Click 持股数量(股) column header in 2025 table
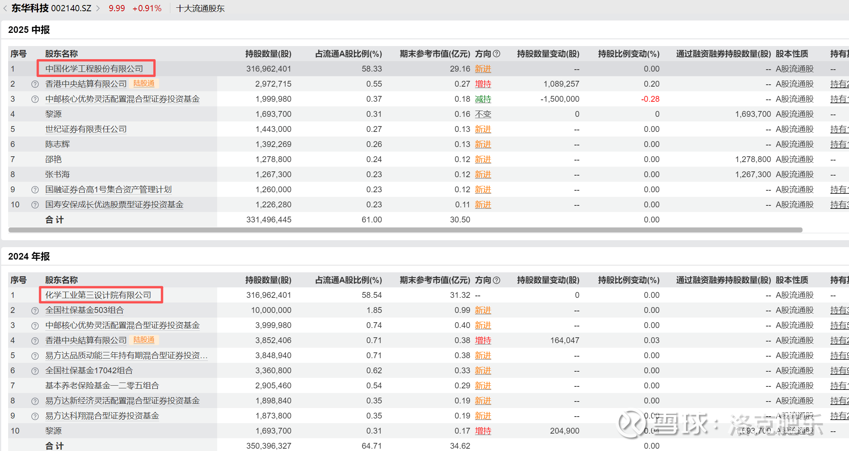 point(268,54)
